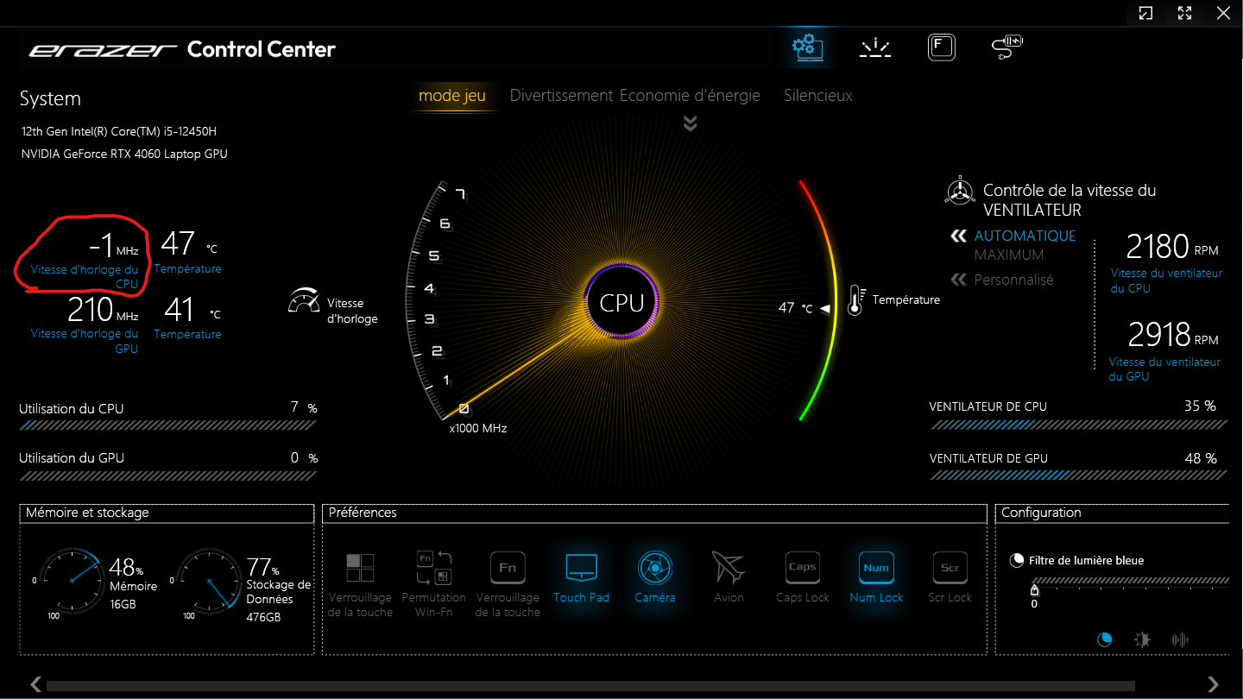
Task: Open the power and battery settings icon
Action: click(1006, 47)
